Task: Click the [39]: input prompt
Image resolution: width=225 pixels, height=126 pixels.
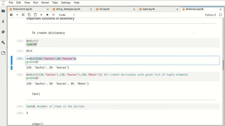Action: point(20,58)
